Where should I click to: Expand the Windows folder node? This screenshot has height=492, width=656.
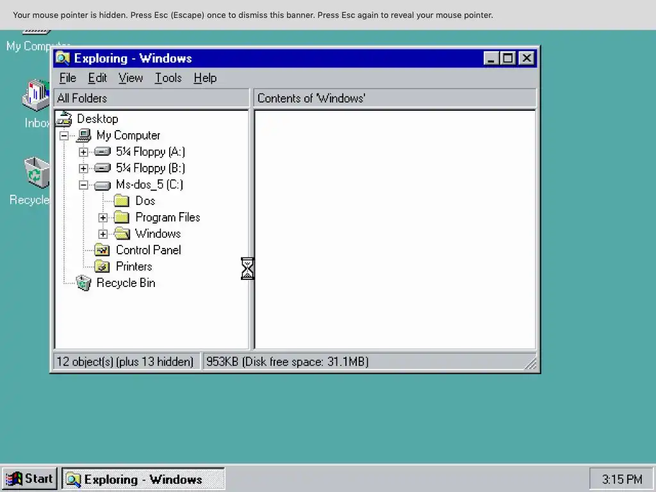103,234
